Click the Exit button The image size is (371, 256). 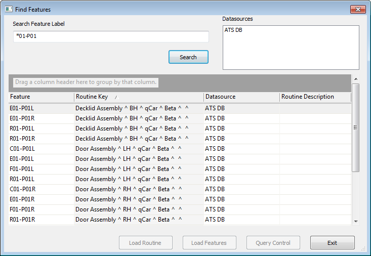332,243
